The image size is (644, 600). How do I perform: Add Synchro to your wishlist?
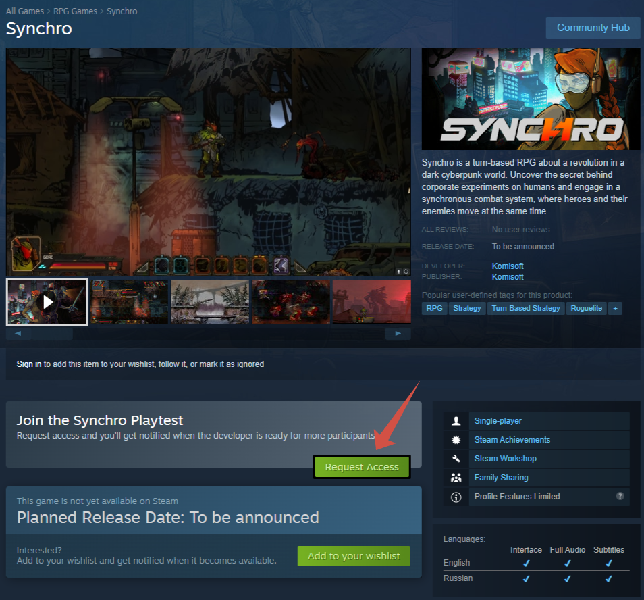354,556
